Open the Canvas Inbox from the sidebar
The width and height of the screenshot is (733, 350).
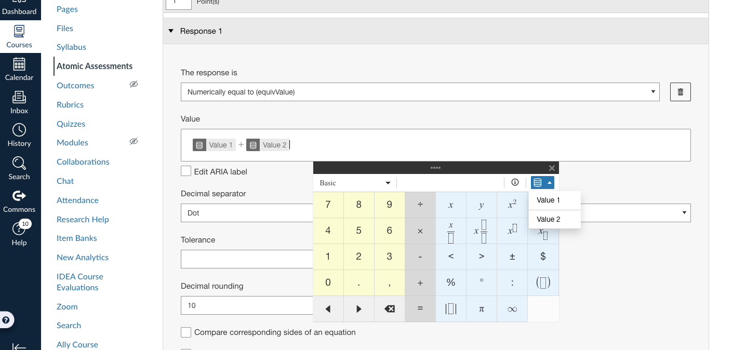pyautogui.click(x=19, y=101)
